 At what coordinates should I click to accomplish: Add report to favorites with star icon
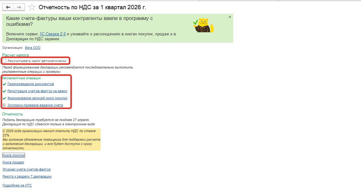[31, 7]
